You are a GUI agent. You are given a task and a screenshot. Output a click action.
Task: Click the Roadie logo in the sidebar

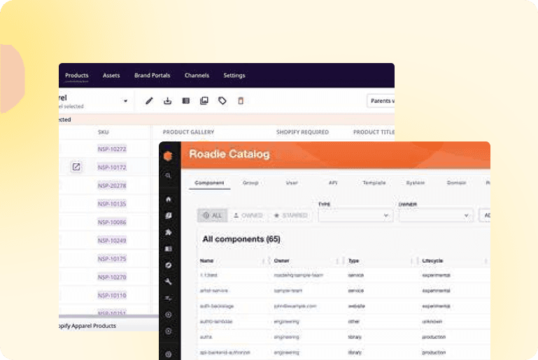coord(168,156)
